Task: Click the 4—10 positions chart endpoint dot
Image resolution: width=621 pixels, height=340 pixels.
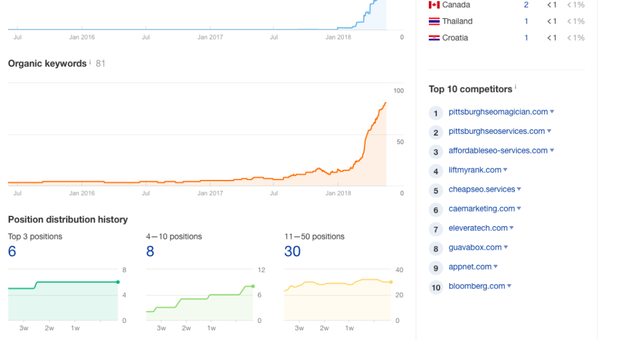Action: point(253,286)
